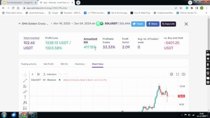Open Chrome from the taskbar
This screenshot has width=210, height=118.
(23, 115)
